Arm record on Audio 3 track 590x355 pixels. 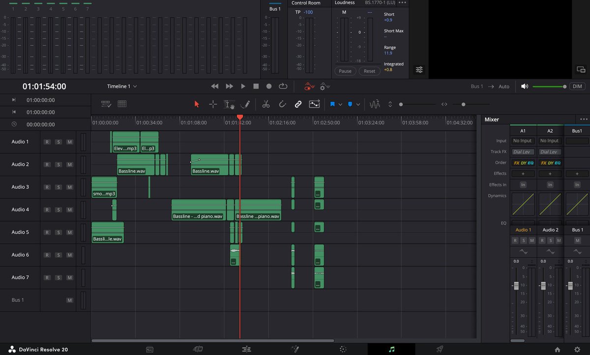[47, 187]
